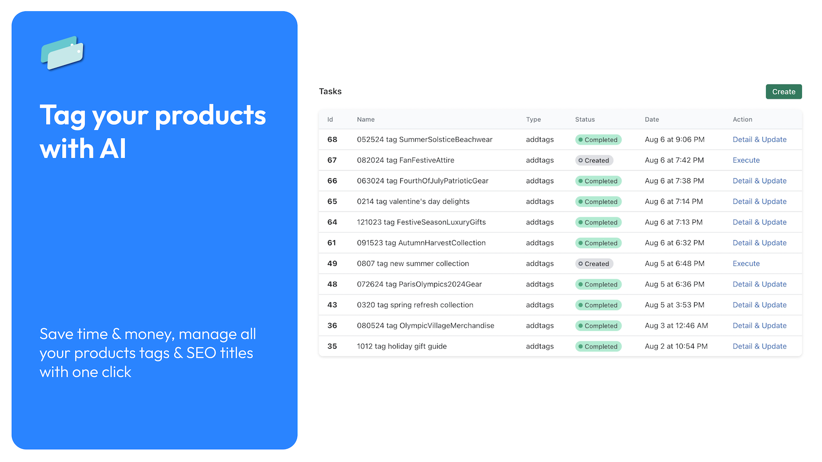Click the Completed status dot on task 48
This screenshot has width=822, height=462.
(581, 284)
